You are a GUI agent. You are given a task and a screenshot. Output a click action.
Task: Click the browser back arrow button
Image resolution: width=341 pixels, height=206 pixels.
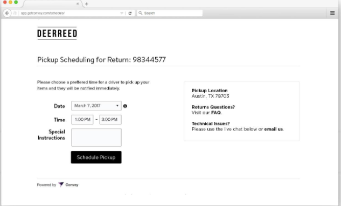tap(7, 13)
